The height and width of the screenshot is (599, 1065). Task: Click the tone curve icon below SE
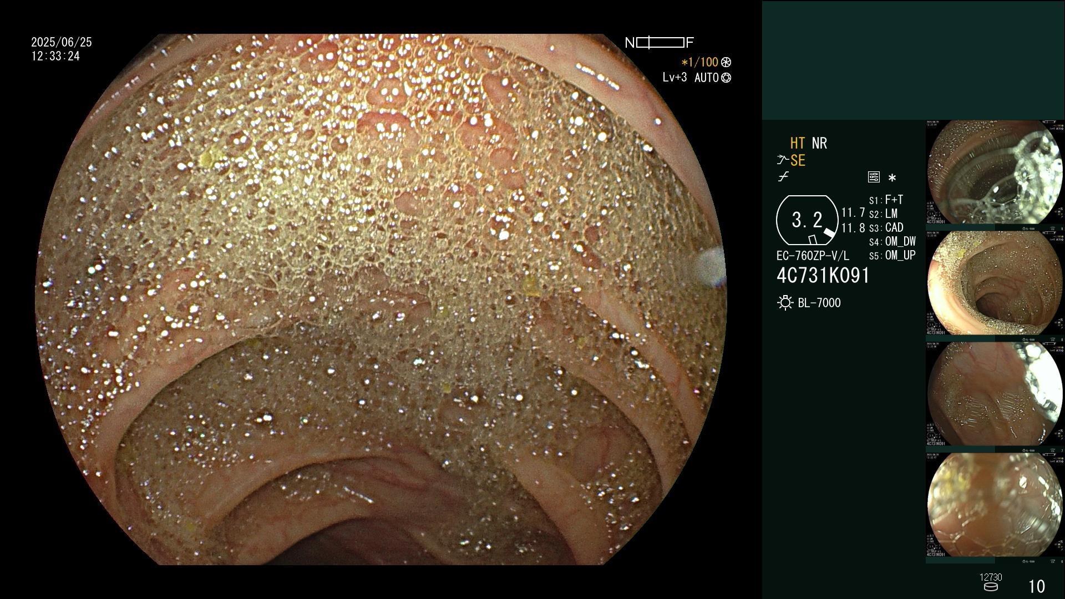click(x=783, y=177)
